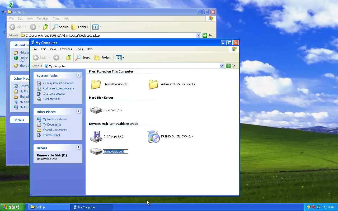Click Start button on taskbar

coord(12,207)
